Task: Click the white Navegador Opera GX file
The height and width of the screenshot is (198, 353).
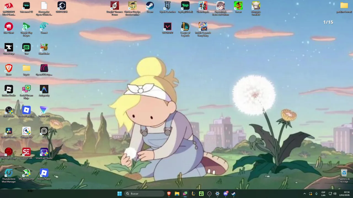Action: [44, 9]
